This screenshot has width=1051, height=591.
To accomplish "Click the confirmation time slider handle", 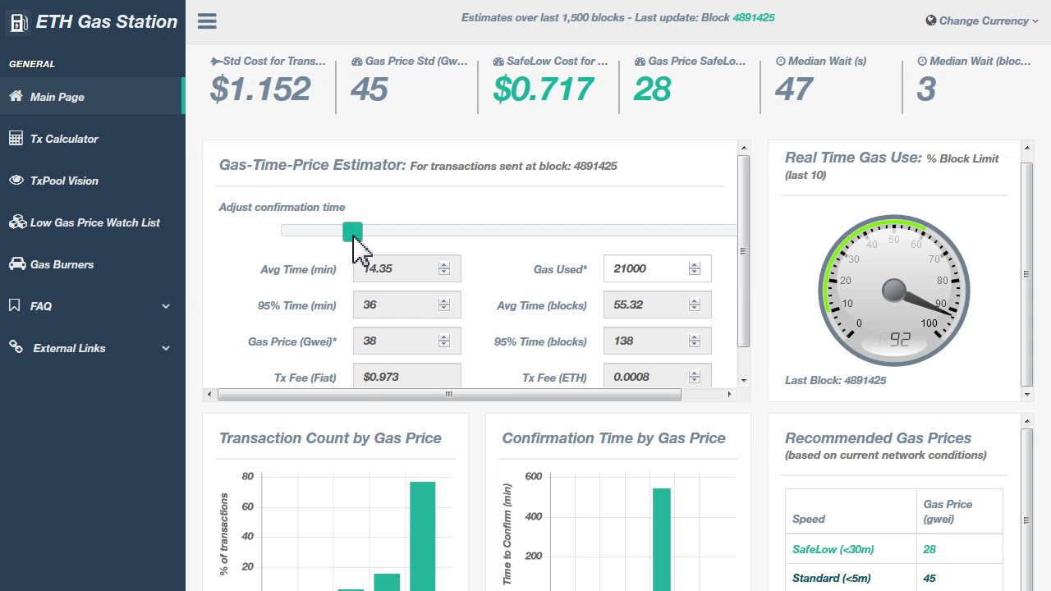I will tap(352, 231).
